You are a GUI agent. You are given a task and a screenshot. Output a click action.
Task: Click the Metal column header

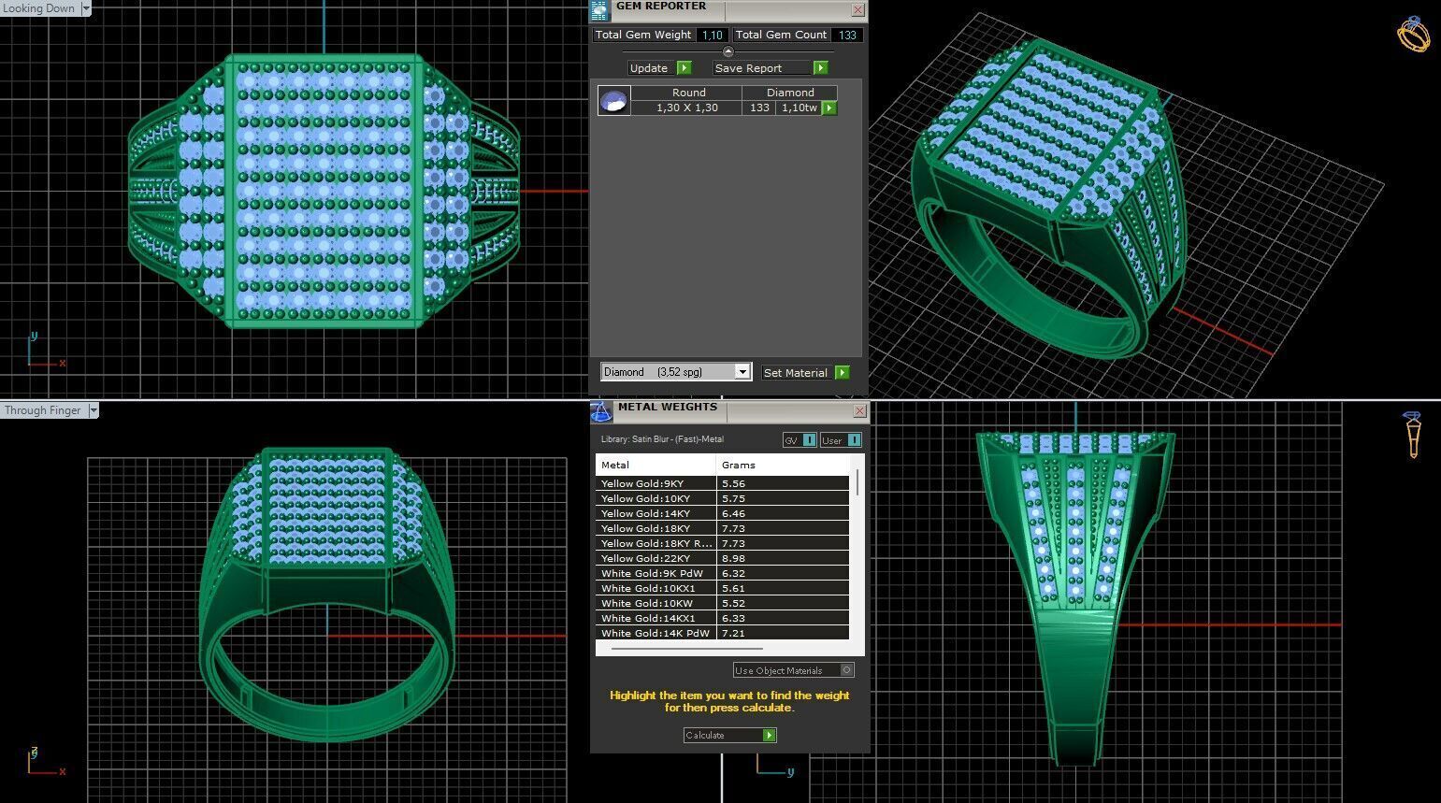[656, 465]
